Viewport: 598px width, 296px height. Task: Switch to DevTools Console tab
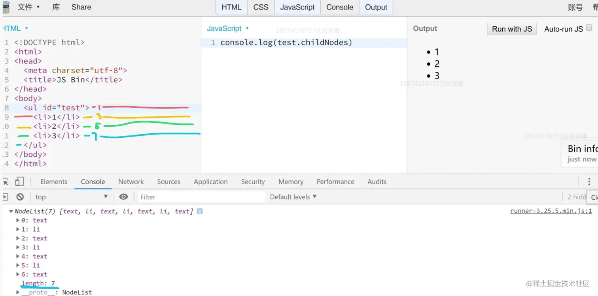tap(93, 182)
